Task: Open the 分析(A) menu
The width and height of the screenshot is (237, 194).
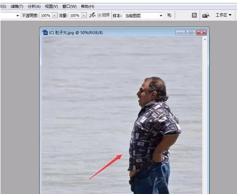Action: (34, 6)
